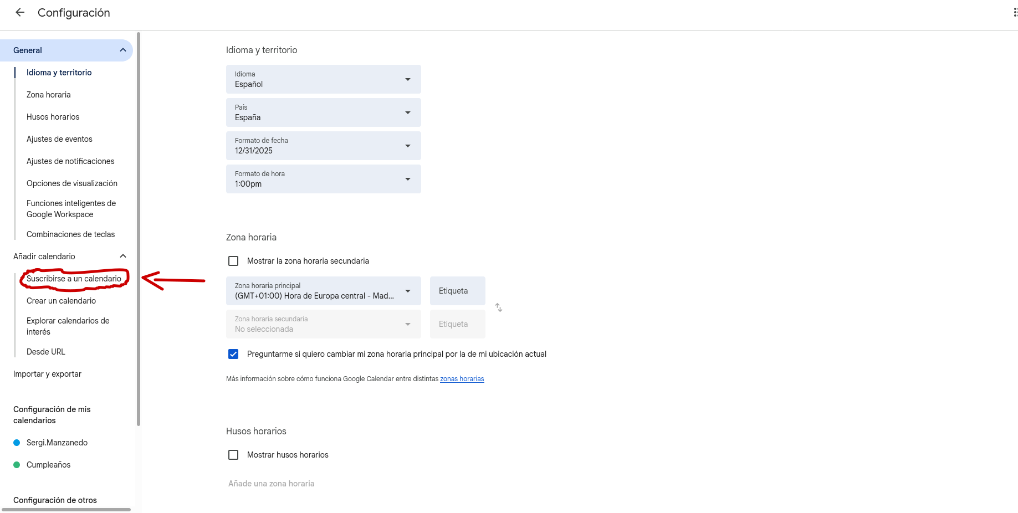Enable Mostrar la zona horaria secundaria checkbox
Viewport: 1018px width, 513px height.
point(233,261)
